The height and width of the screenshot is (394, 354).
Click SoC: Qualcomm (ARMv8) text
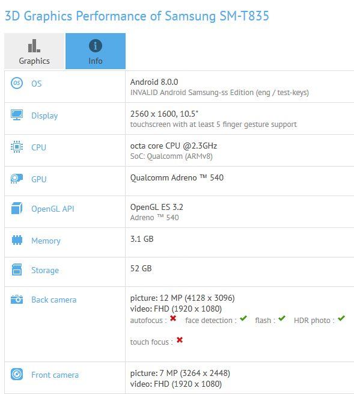tap(171, 156)
